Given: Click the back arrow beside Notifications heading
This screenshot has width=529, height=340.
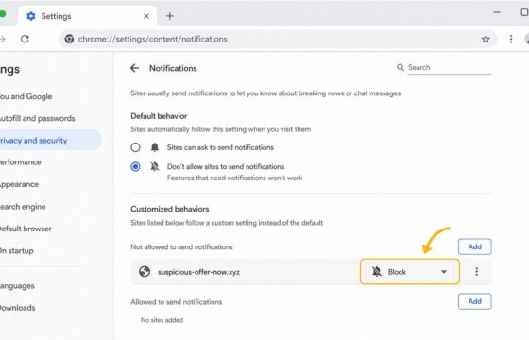Looking at the screenshot, I should [134, 68].
